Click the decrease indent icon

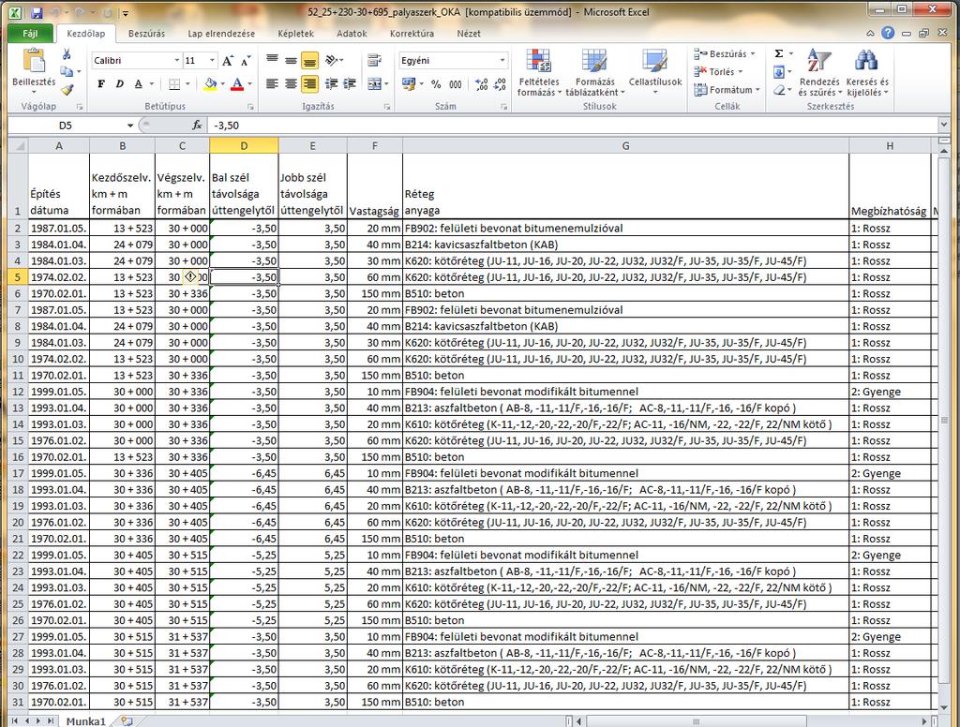click(x=332, y=83)
